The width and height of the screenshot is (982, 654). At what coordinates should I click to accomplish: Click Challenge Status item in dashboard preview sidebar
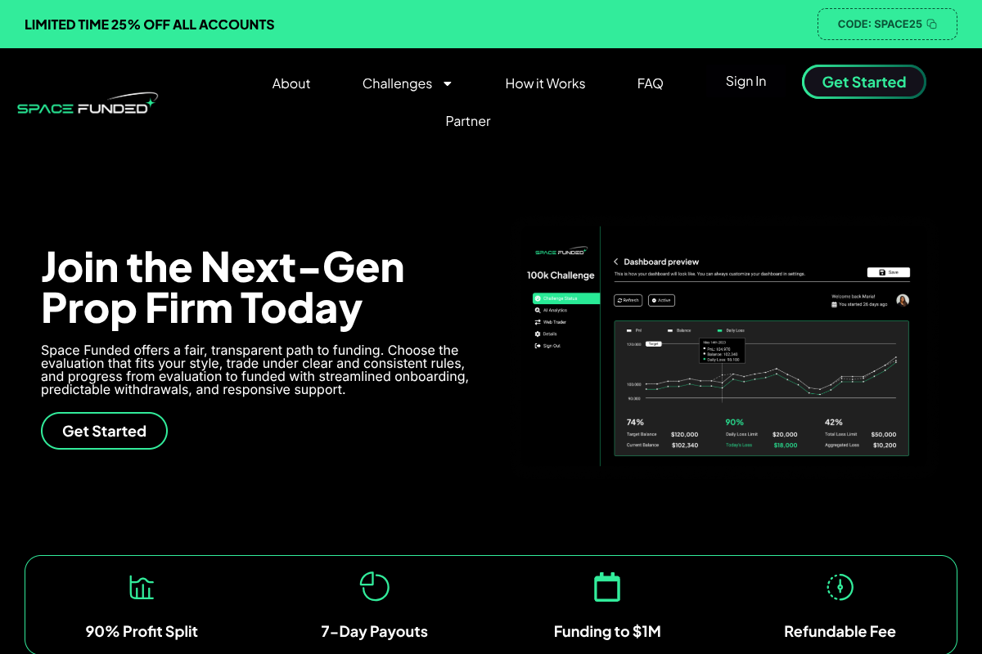click(x=566, y=298)
